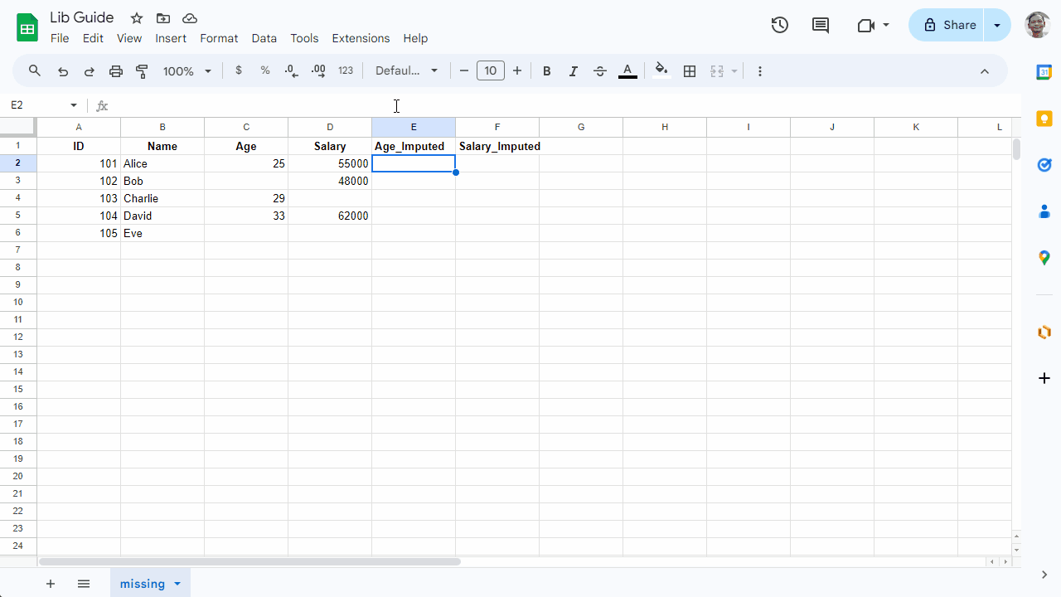Open the comments speech bubble

pyautogui.click(x=821, y=25)
